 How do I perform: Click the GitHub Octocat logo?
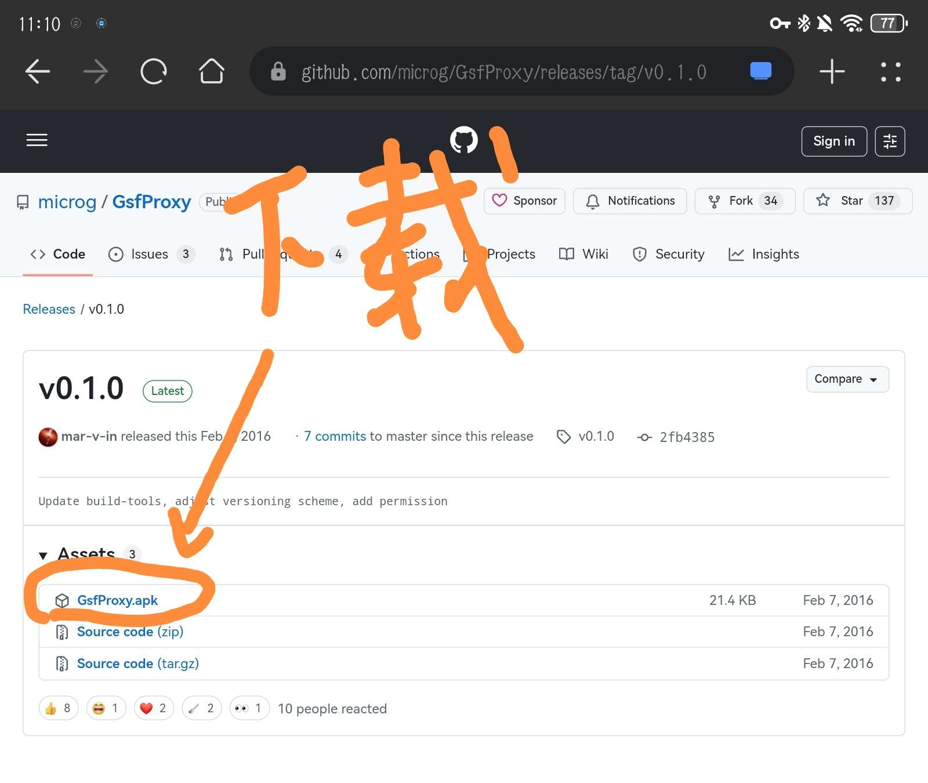463,140
